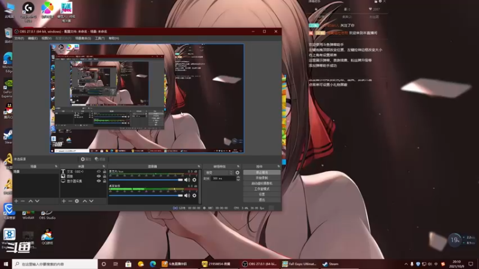Image resolution: width=479 pixels, height=269 pixels.
Task: Open the Scene Collection menu in OBS
Action: 83,38
